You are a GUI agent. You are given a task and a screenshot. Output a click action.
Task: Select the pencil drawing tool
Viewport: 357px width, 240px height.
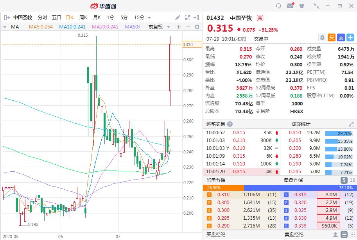tap(178, 18)
